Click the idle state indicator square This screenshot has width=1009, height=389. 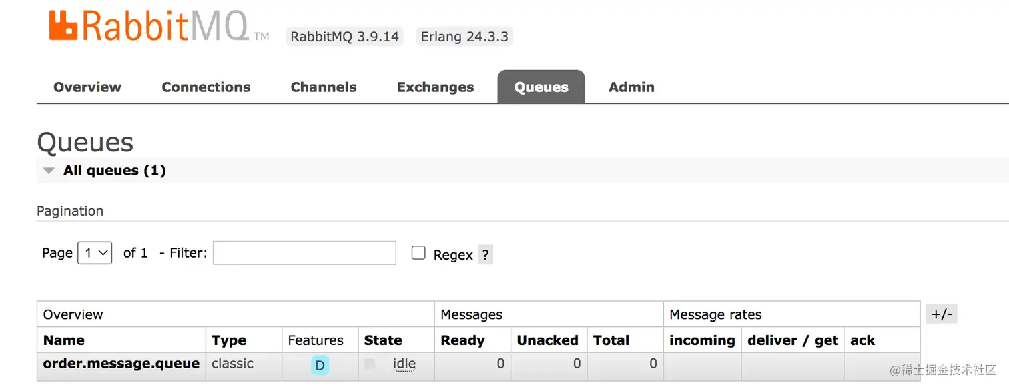(370, 364)
